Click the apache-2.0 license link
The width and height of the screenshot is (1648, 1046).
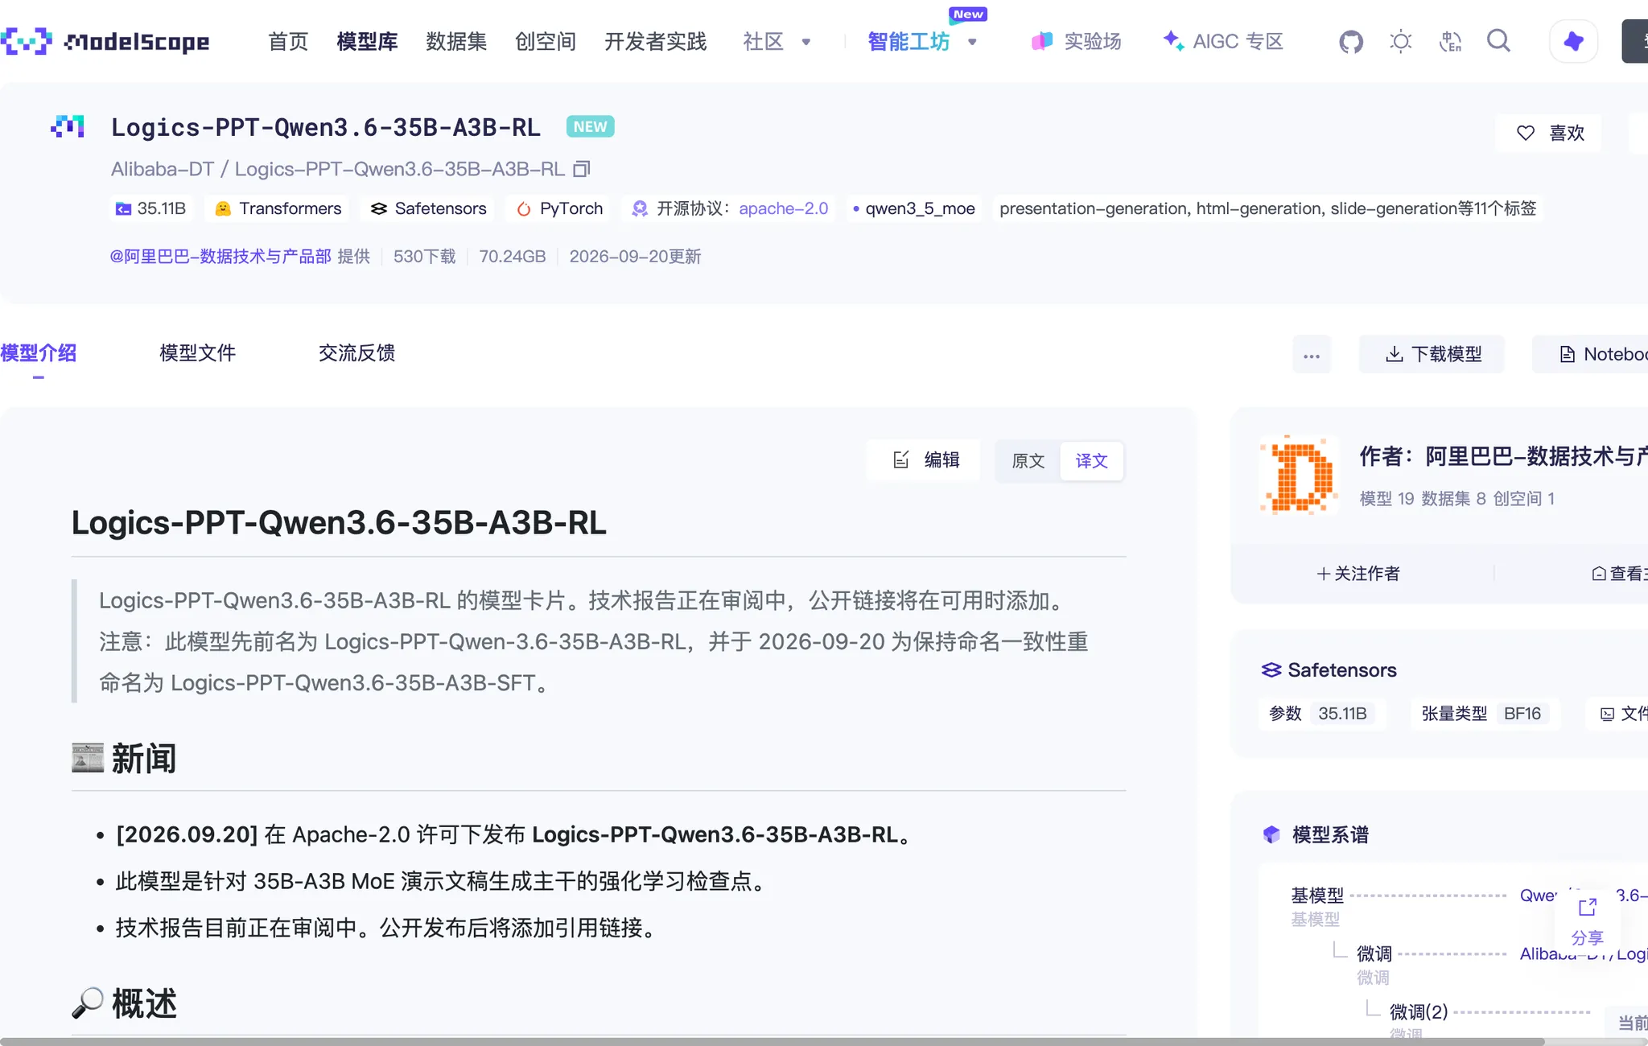pyautogui.click(x=783, y=209)
